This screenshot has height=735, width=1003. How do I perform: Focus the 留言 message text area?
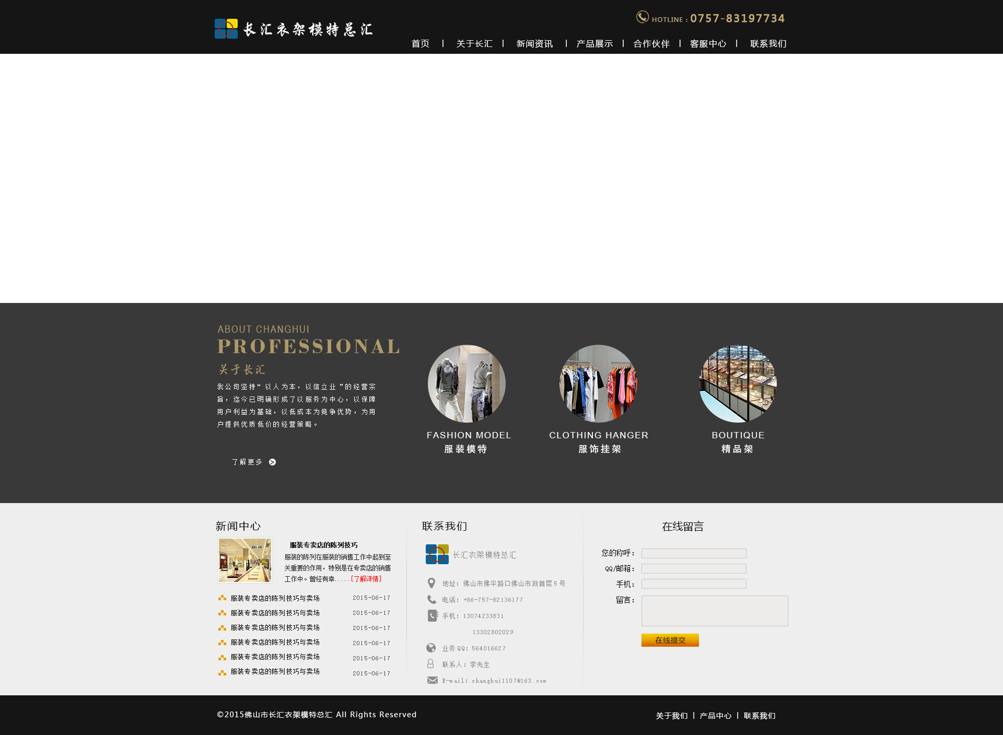[x=714, y=611]
